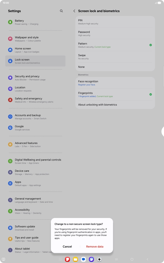Image resolution: width=164 pixels, height=263 pixels.
Task: Select Fingerprints biometric option
Action: click(115, 94)
